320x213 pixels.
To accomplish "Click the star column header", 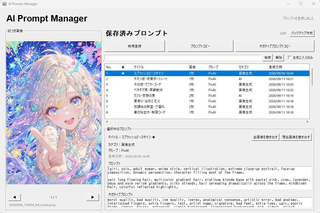I will pos(123,67).
